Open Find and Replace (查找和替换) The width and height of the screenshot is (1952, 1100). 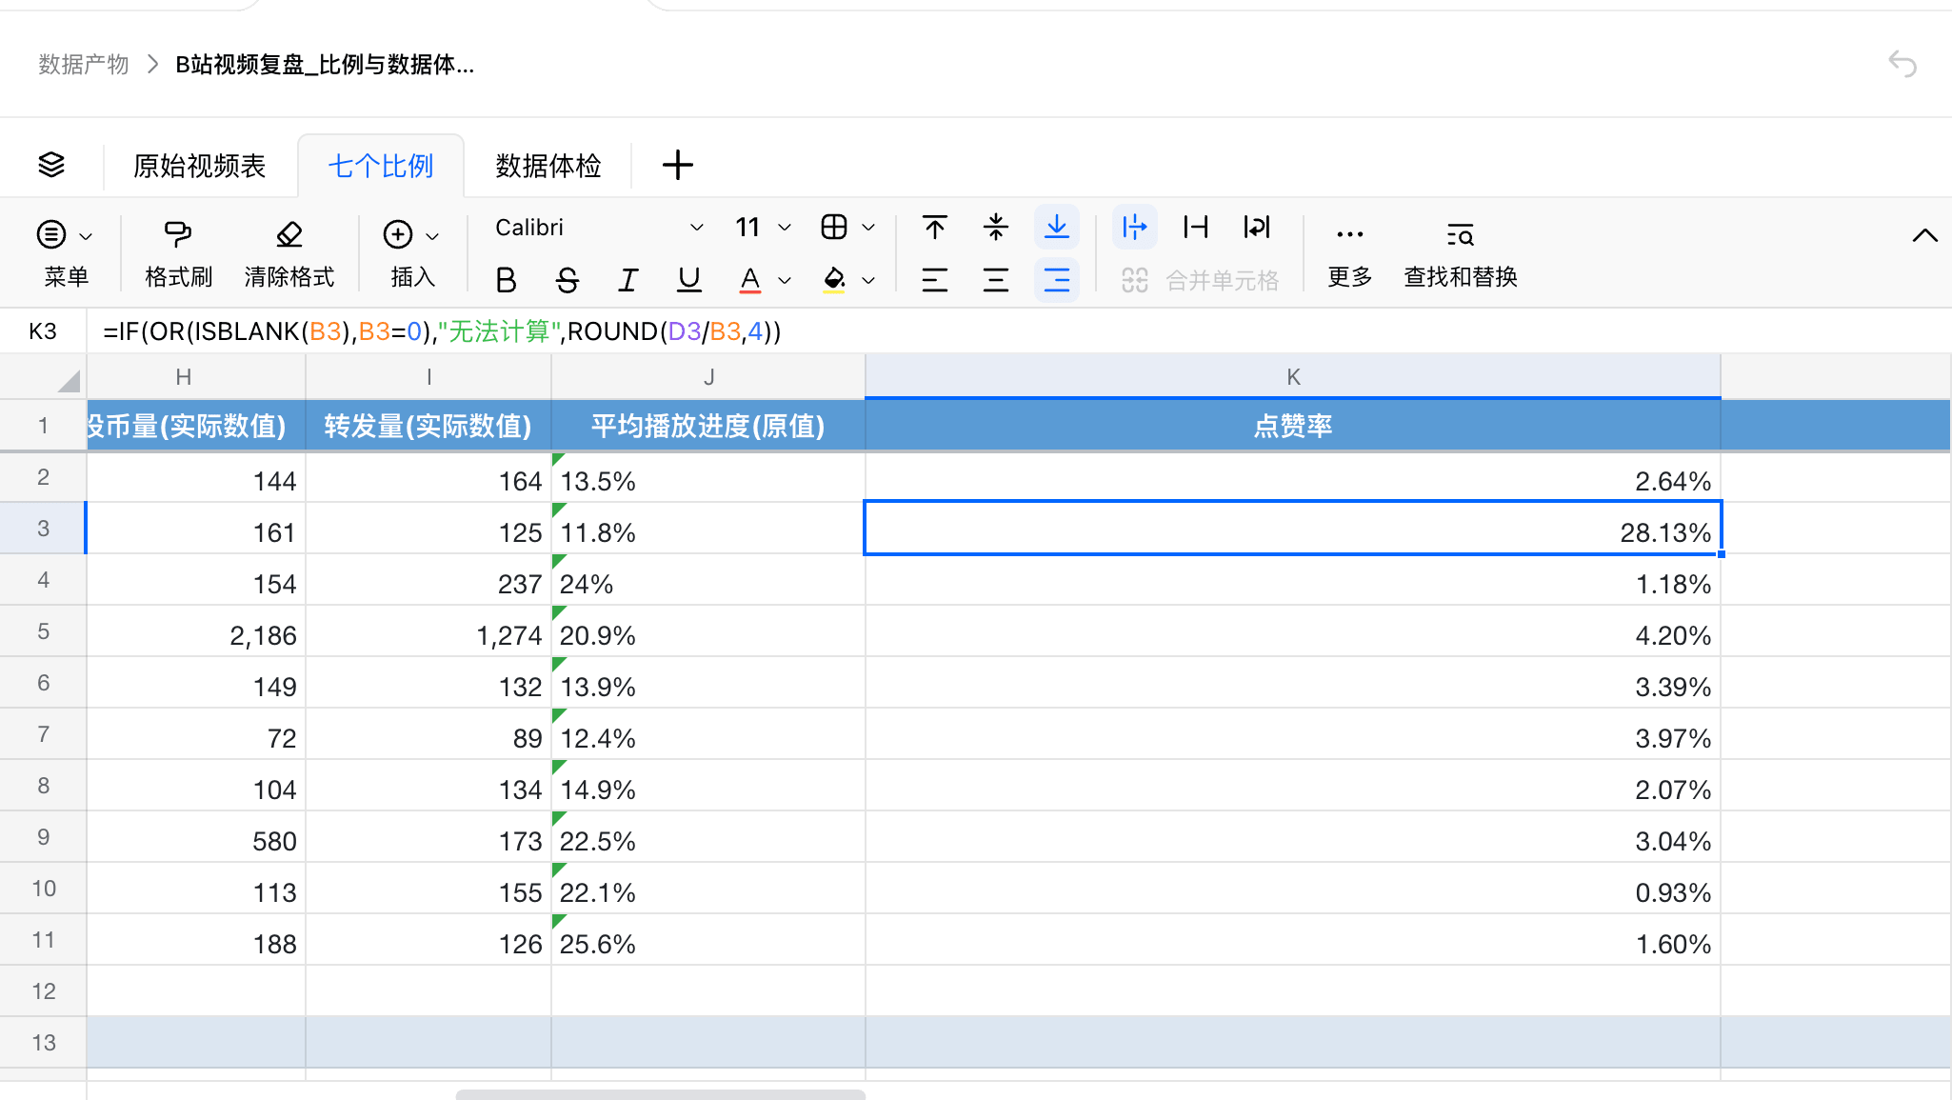point(1461,254)
